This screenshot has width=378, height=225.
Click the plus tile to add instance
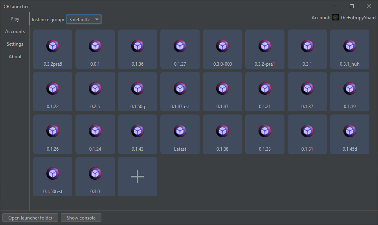138,177
